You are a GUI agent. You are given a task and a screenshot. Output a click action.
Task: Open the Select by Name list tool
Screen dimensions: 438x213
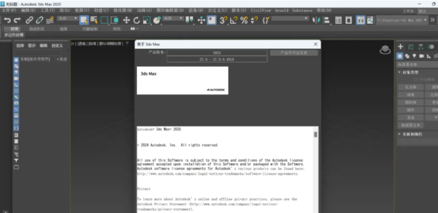tap(94, 20)
